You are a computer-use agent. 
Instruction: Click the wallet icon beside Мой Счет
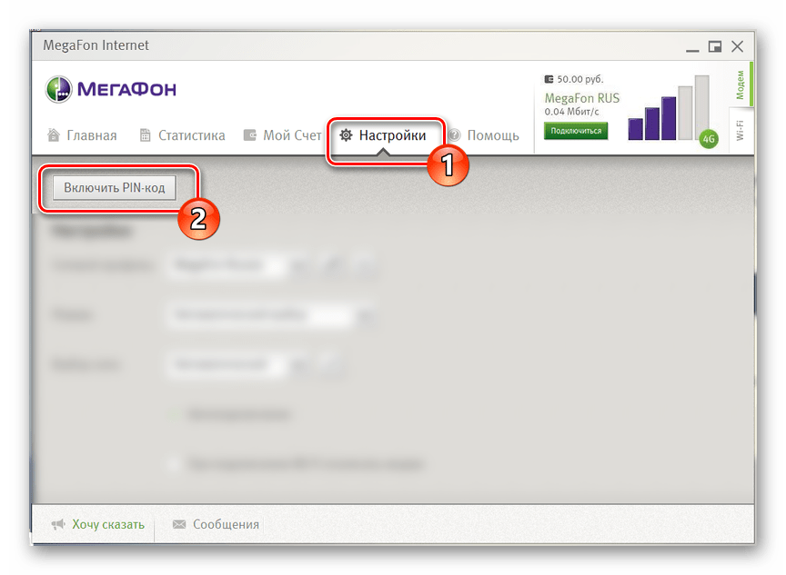[x=249, y=135]
